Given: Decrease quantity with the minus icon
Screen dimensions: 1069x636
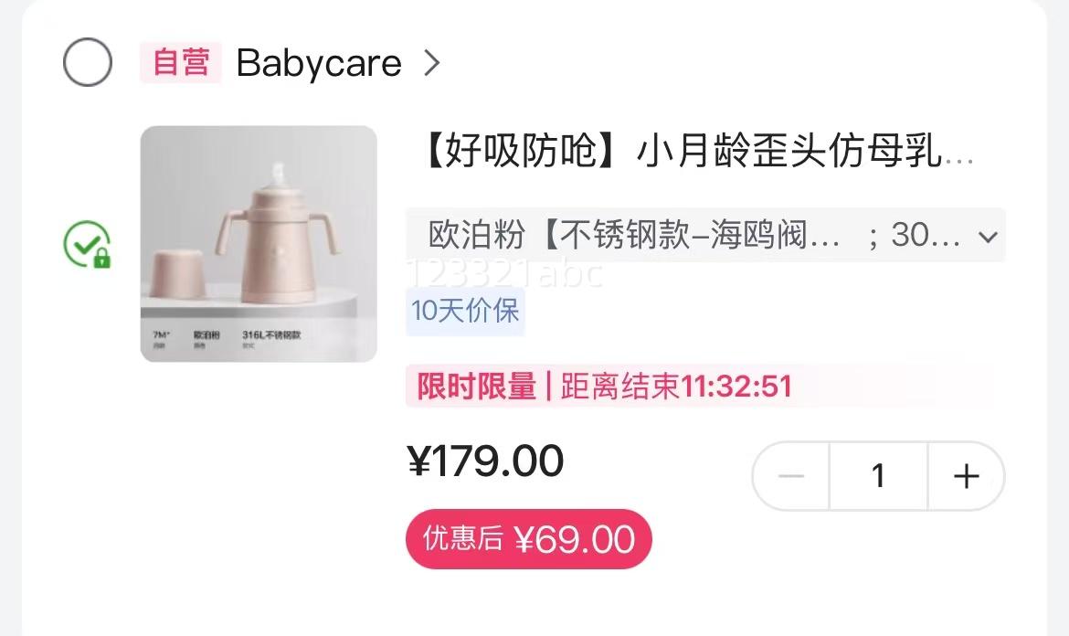Looking at the screenshot, I should (791, 476).
